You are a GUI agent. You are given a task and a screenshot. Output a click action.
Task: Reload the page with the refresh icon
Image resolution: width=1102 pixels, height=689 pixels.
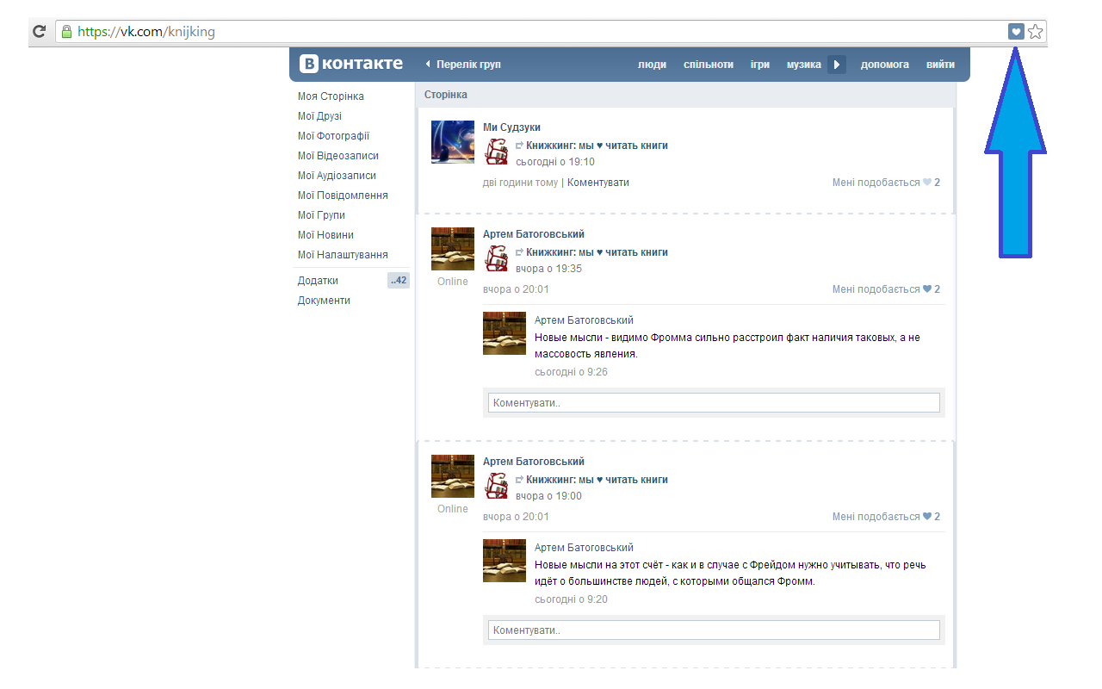coord(39,31)
